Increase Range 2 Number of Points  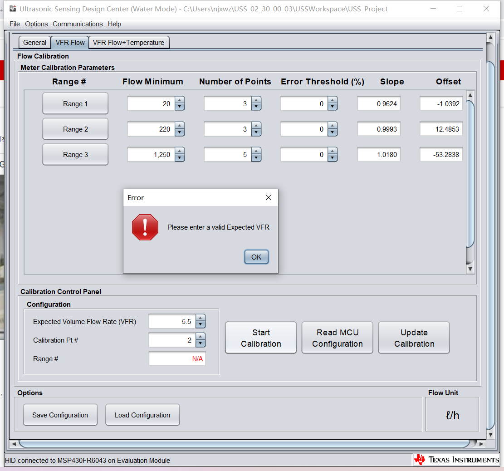click(256, 125)
